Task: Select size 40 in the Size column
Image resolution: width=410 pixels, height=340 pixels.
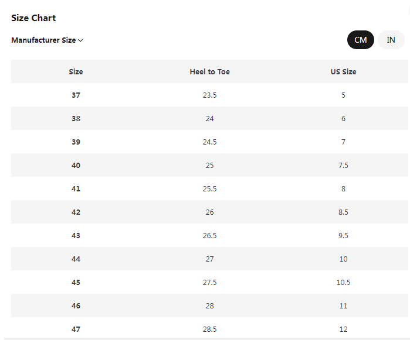Action: coord(76,166)
